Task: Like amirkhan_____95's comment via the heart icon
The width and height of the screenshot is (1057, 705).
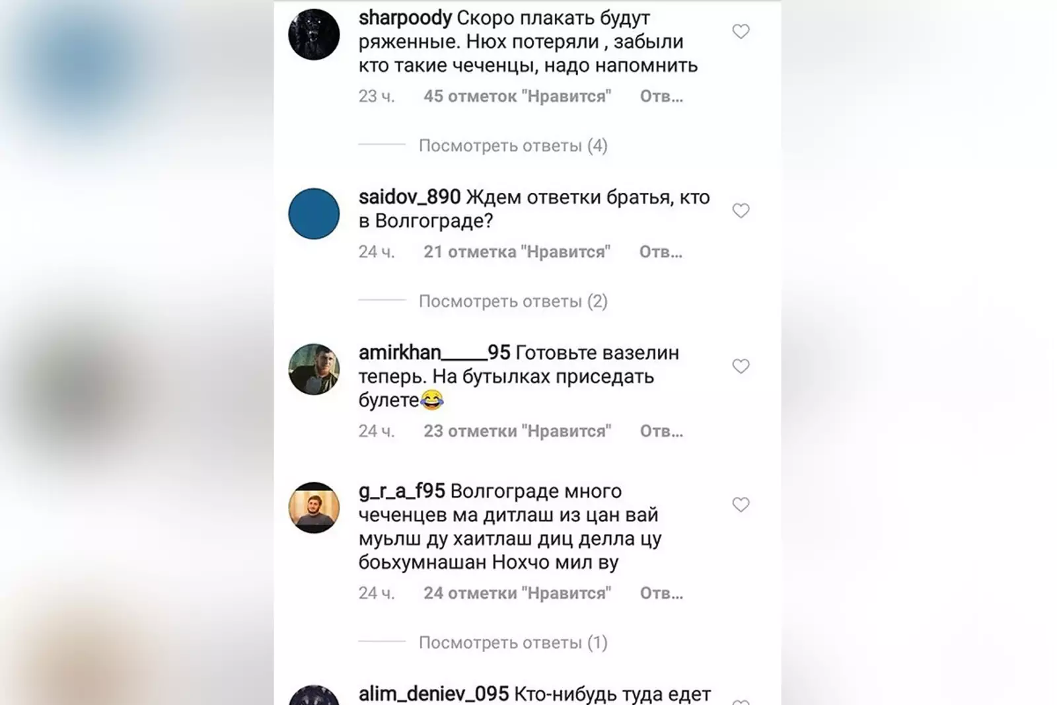Action: pyautogui.click(x=741, y=366)
